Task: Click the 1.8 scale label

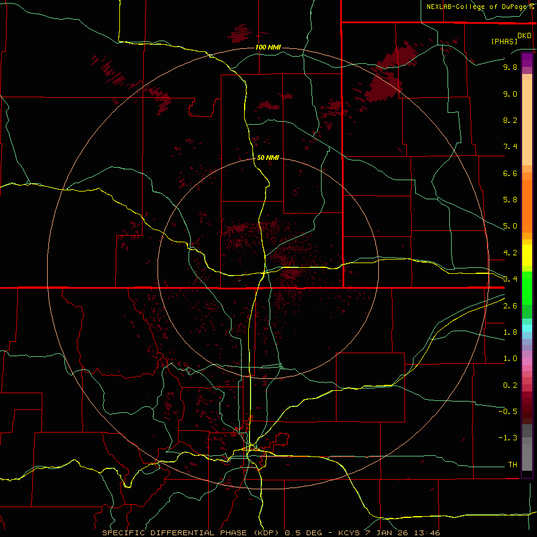Action: pos(510,332)
